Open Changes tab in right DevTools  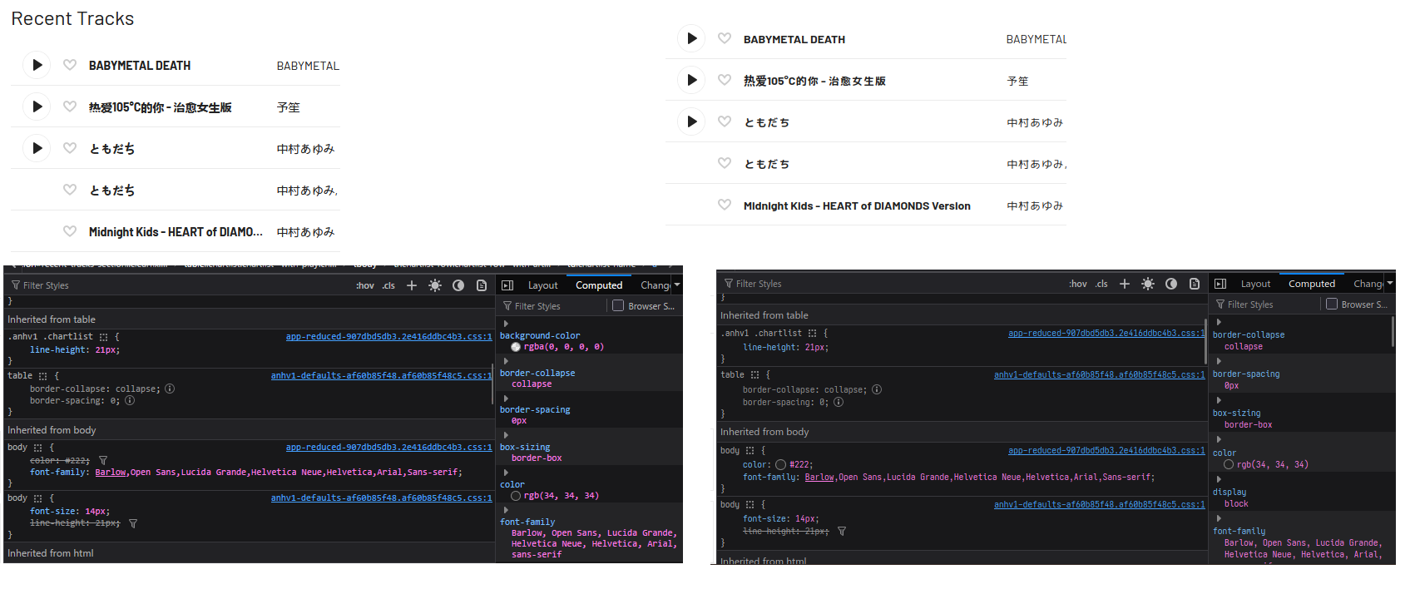pyautogui.click(x=1368, y=284)
